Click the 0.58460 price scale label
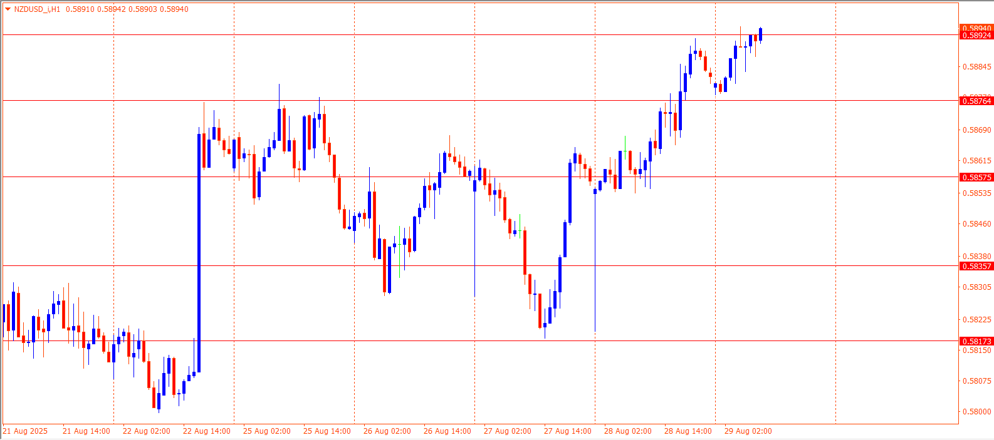This screenshot has width=994, height=440. click(976, 224)
